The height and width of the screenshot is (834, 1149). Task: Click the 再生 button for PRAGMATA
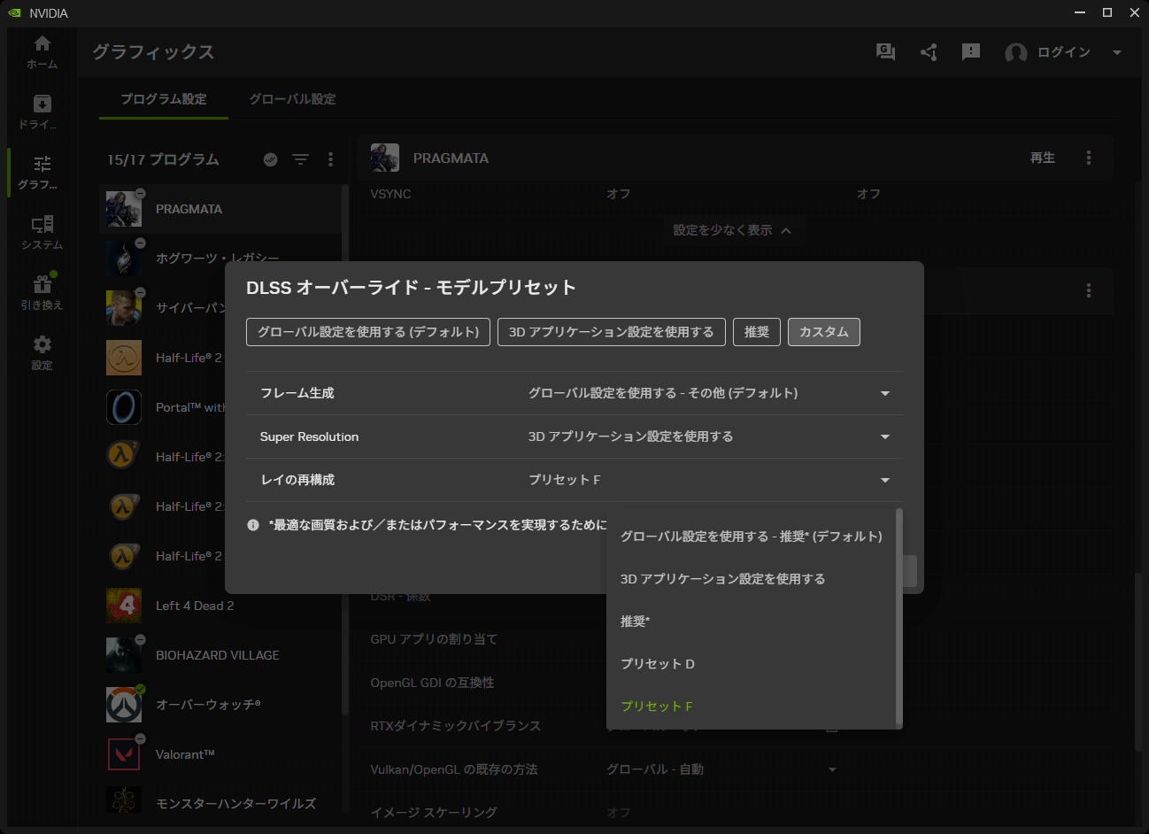tap(1043, 158)
